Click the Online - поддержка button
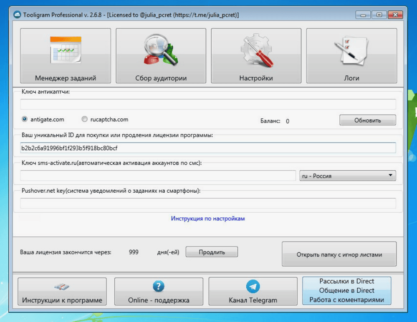 coord(159,292)
